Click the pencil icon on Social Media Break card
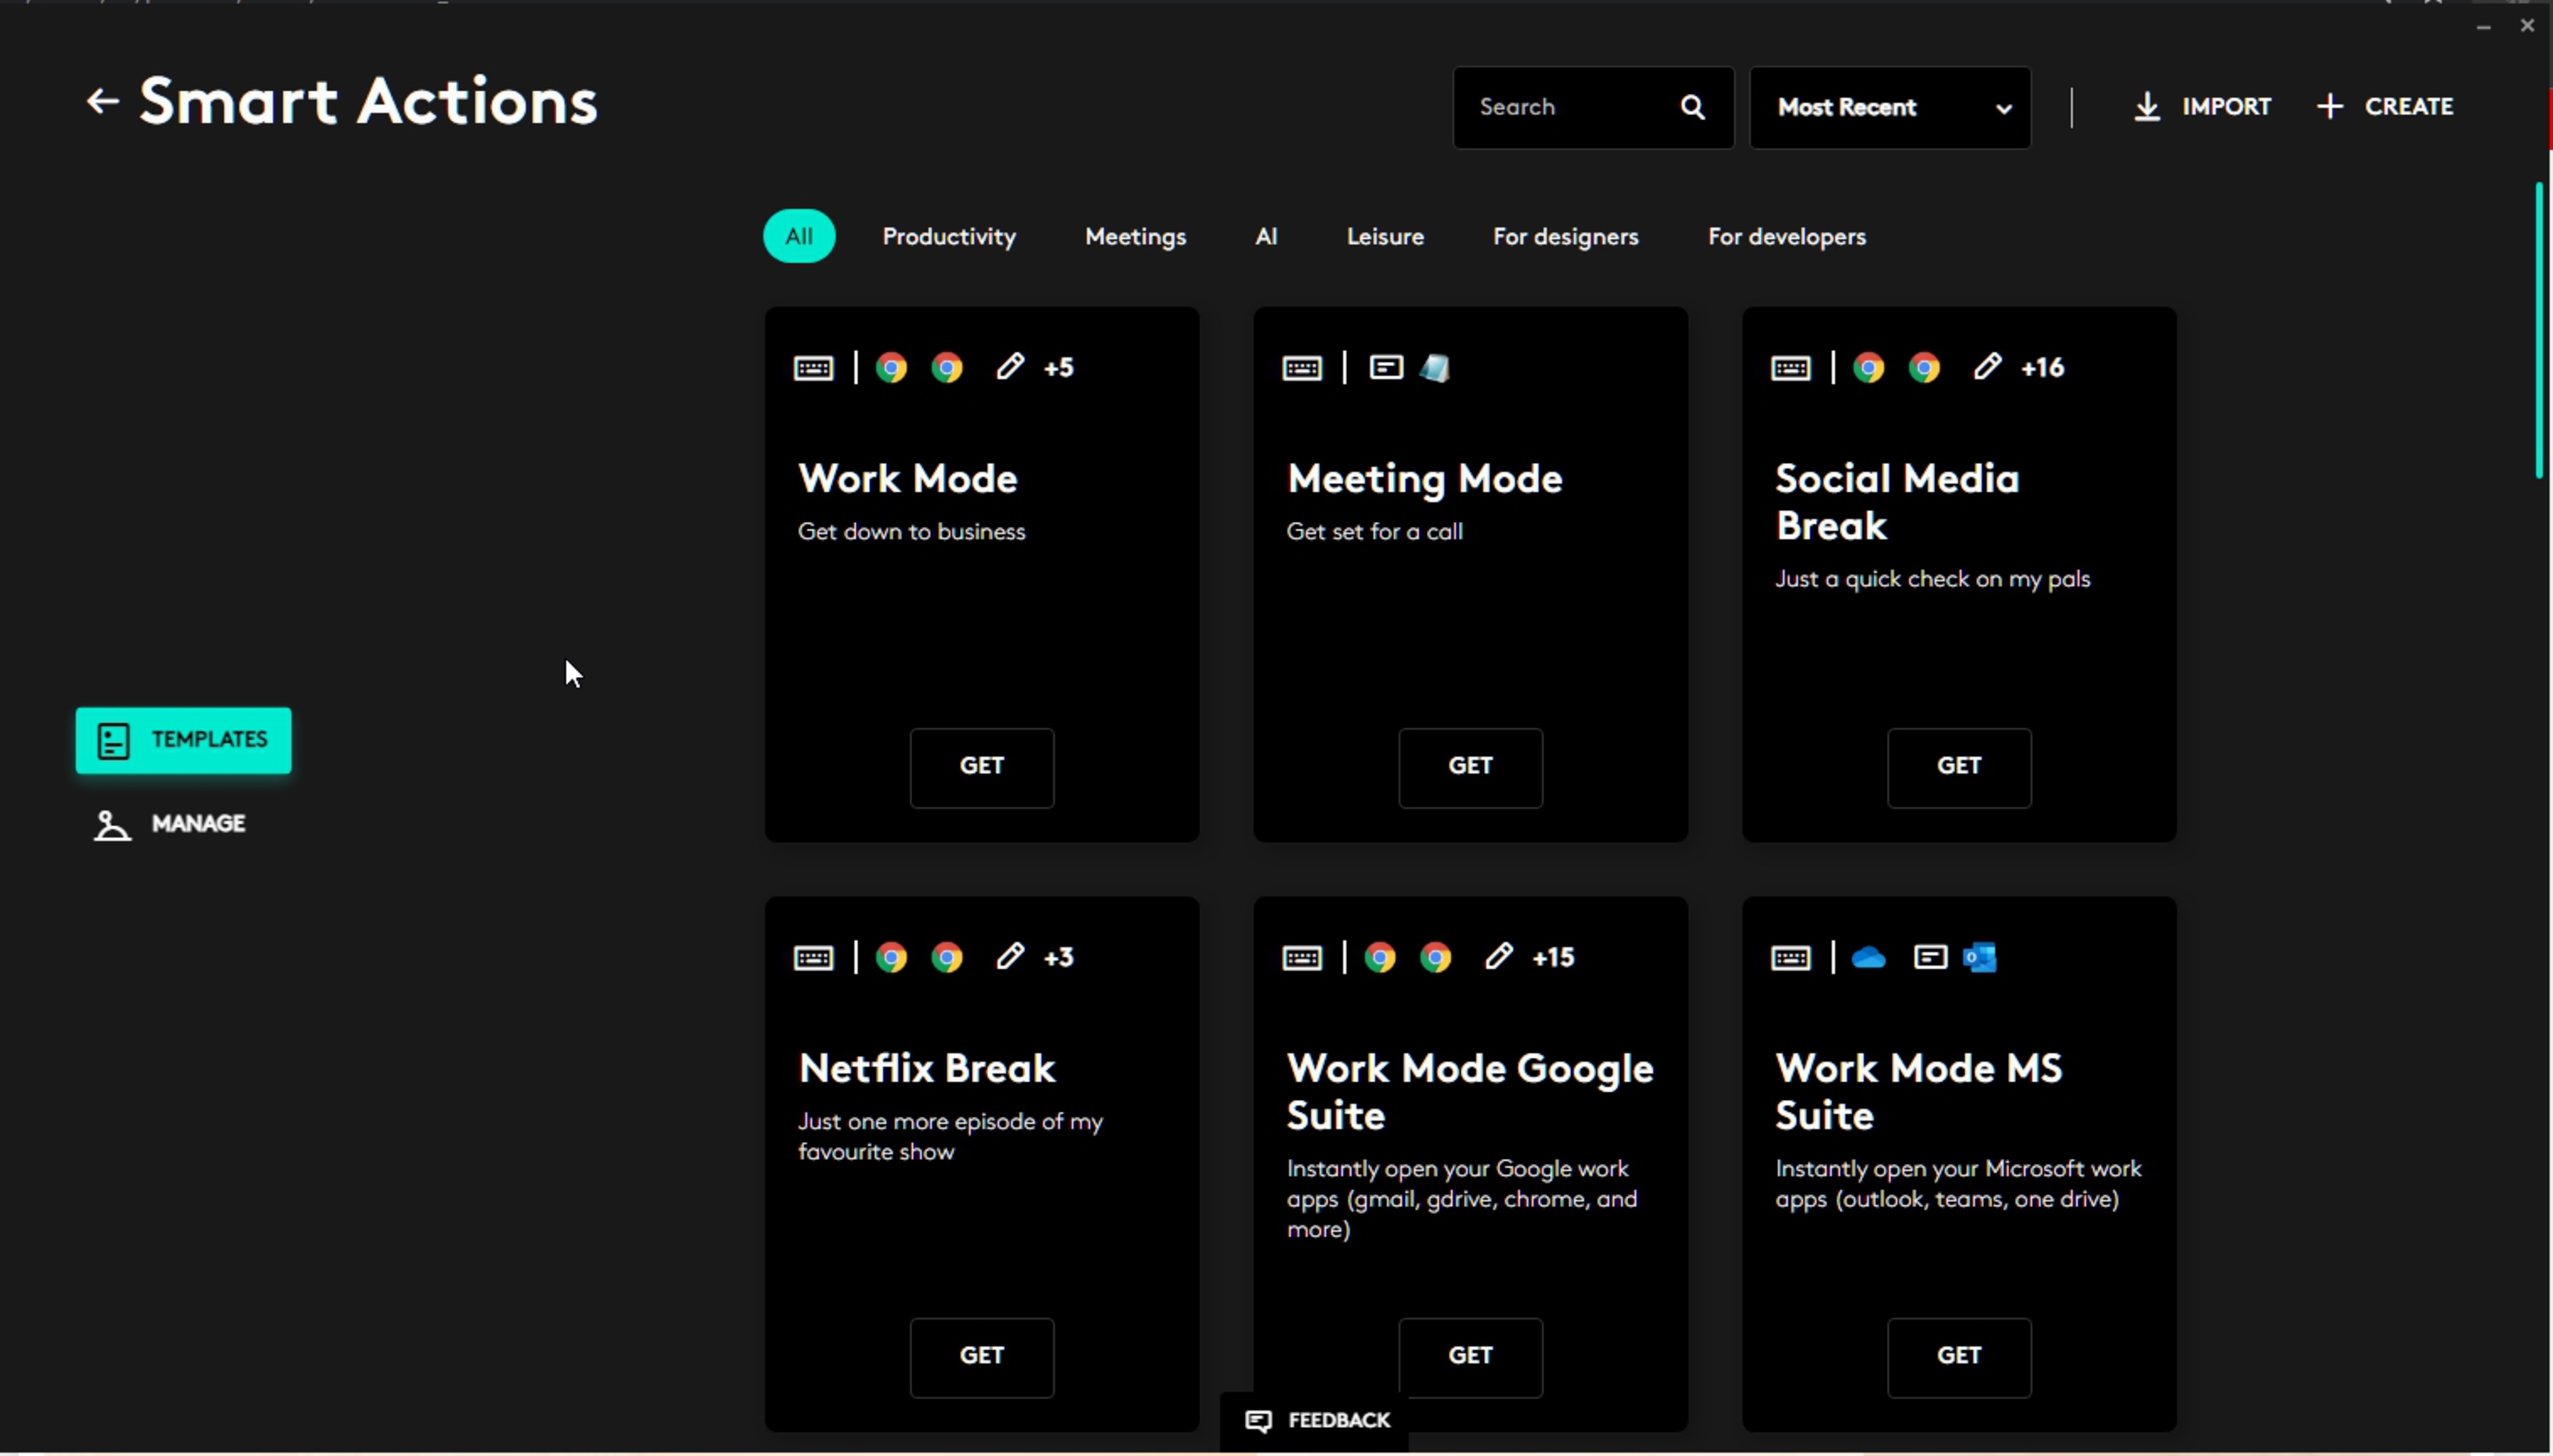 (x=1986, y=367)
